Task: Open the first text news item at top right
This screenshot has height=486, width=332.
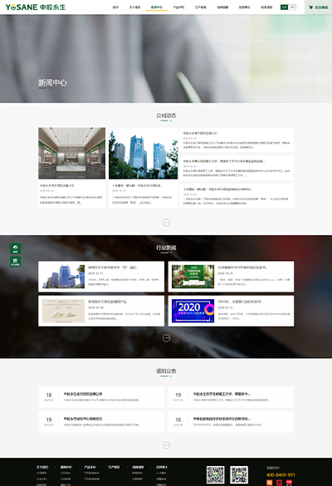Action: (x=237, y=140)
